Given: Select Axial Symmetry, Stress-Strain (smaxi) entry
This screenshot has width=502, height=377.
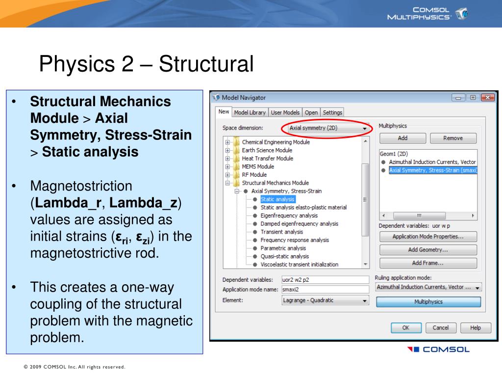Looking at the screenshot, I should tap(433, 170).
